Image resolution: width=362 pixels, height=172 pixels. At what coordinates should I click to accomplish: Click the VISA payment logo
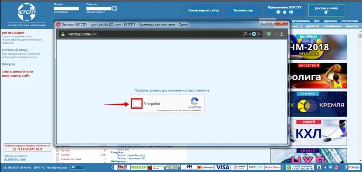(222, 167)
